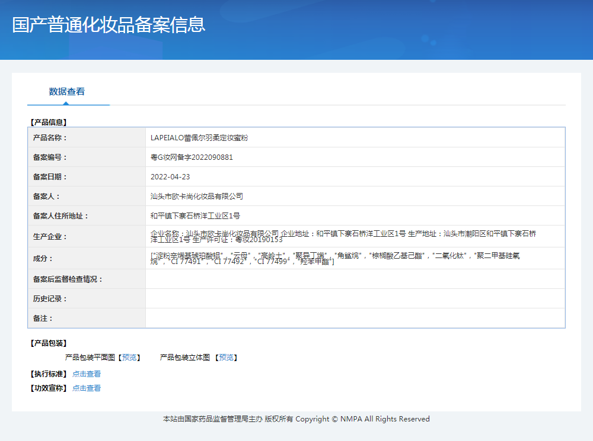Click the 备案人住所地址 row label
Image resolution: width=593 pixels, height=441 pixels.
coord(60,216)
